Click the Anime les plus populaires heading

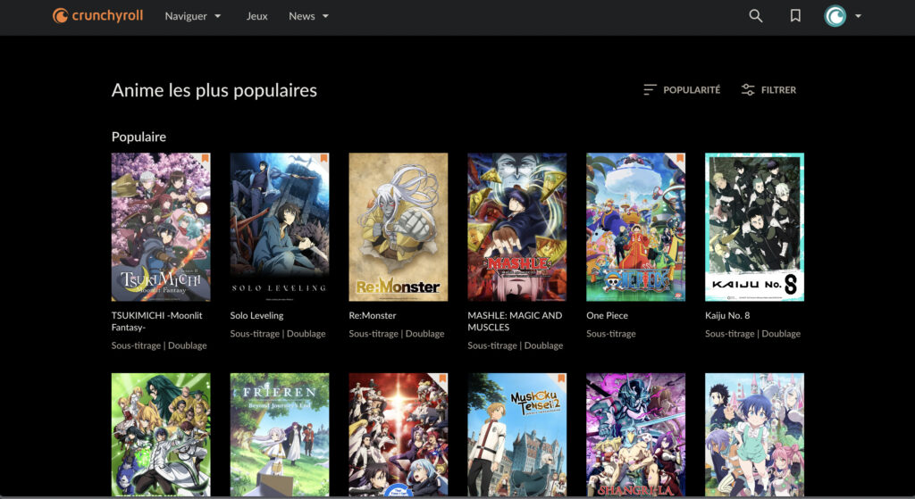214,90
